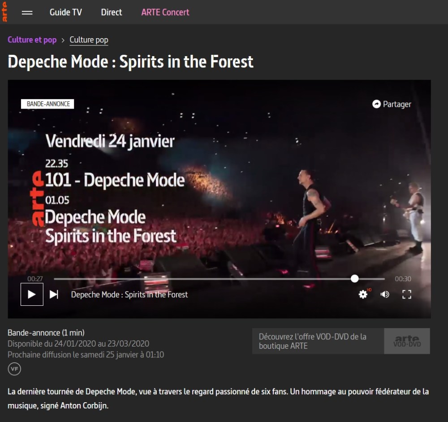Toggle fullscreen mode
This screenshot has height=422, width=448.
407,295
